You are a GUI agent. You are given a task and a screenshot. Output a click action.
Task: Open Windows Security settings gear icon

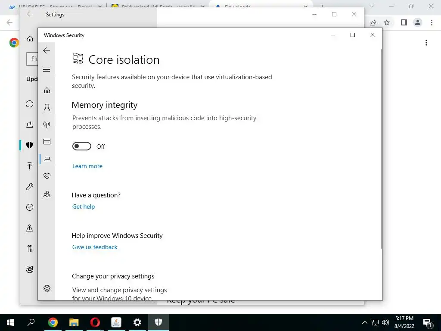[x=47, y=288]
